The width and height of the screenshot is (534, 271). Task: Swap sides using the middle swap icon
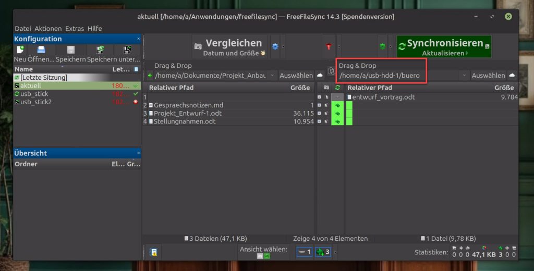tap(331, 71)
